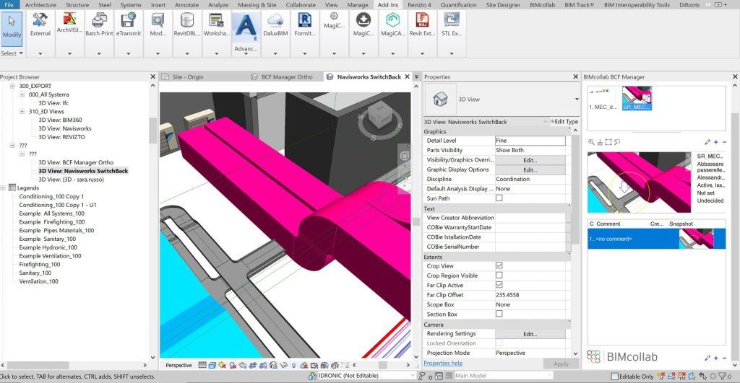Click the ArchVISION ribbon icon
The width and height of the screenshot is (740, 383).
click(68, 19)
